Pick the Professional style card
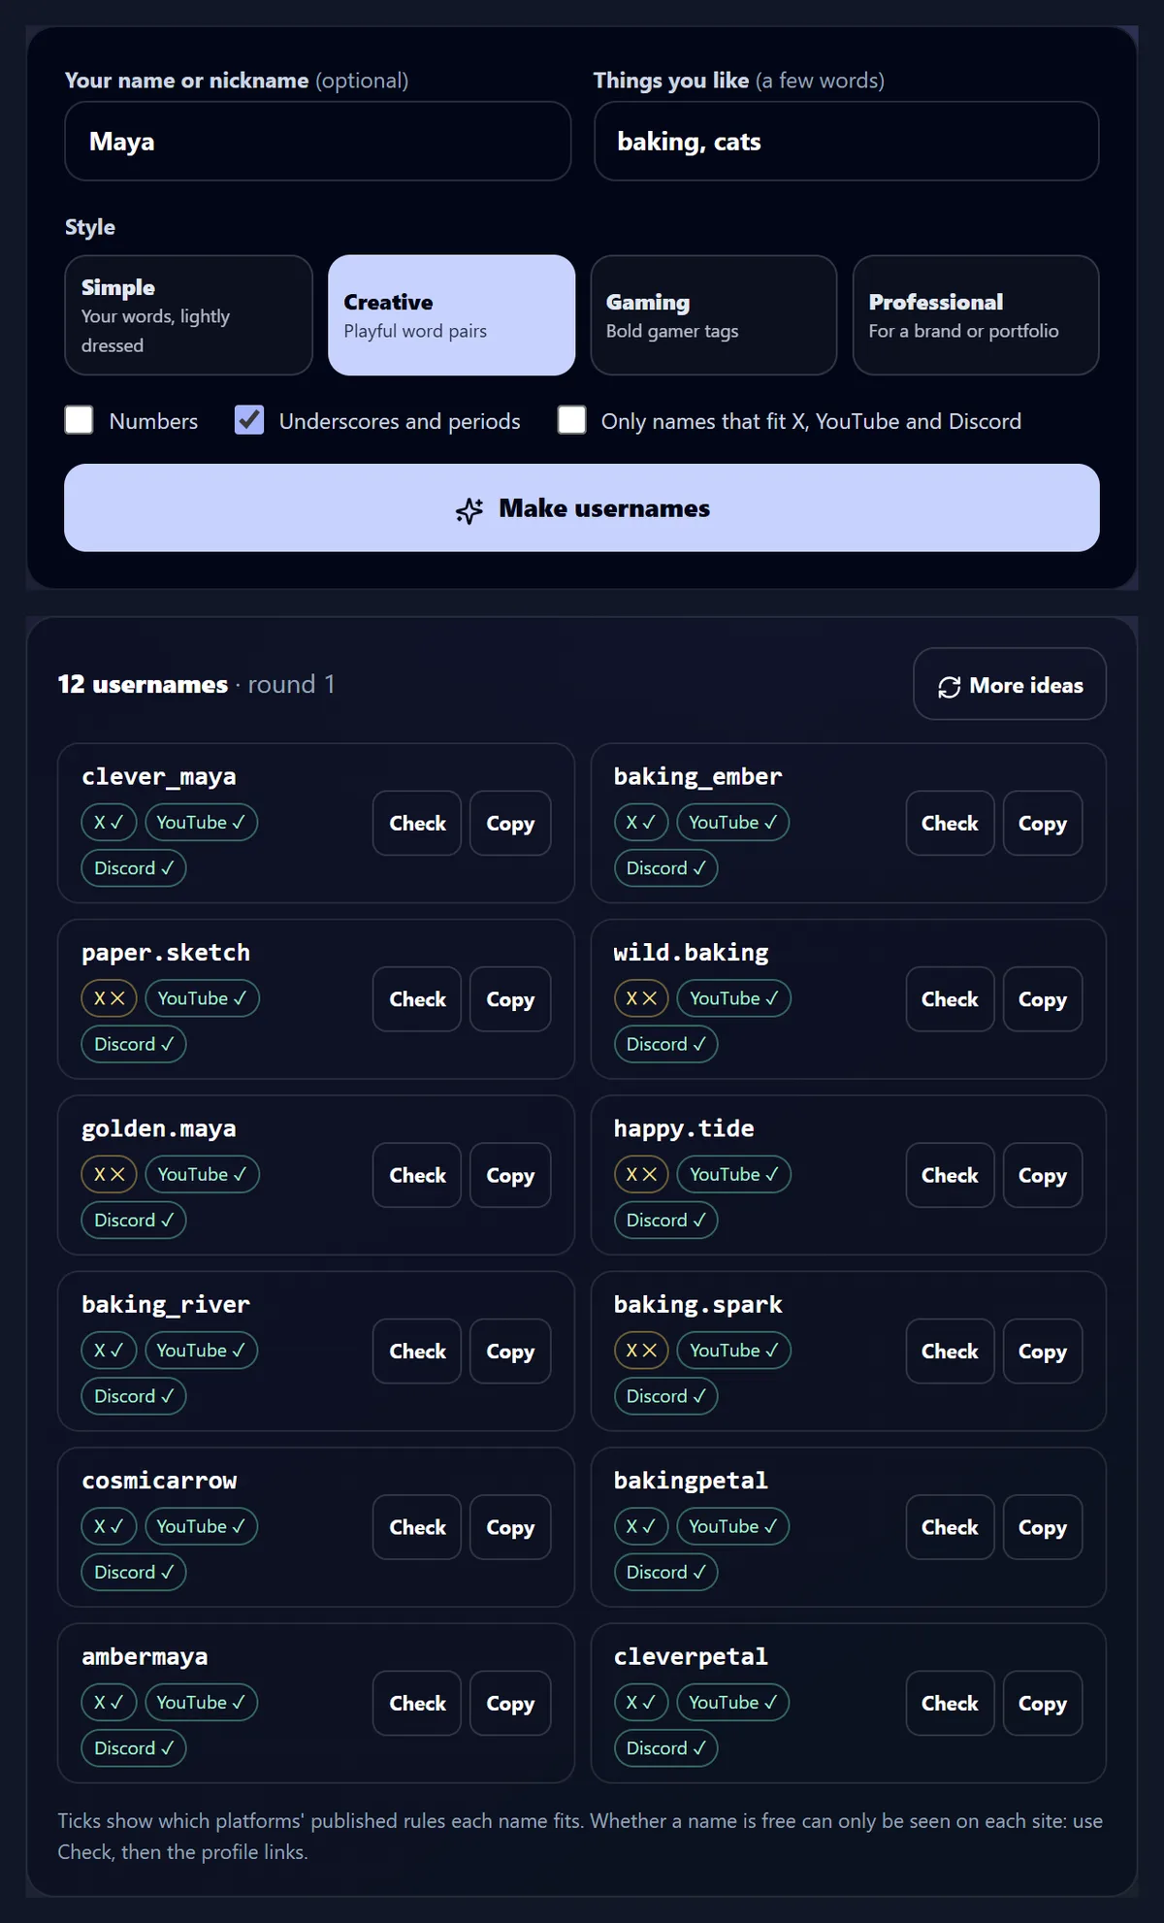The height and width of the screenshot is (1923, 1164). pyautogui.click(x=976, y=315)
